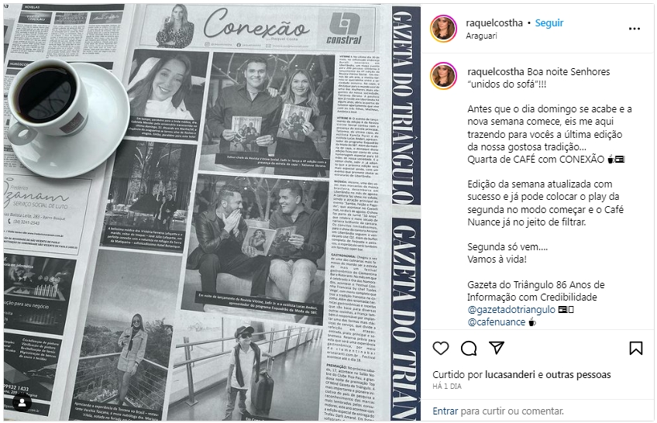Click the tagged people icon on photo
The width and height of the screenshot is (657, 423).
point(22,403)
